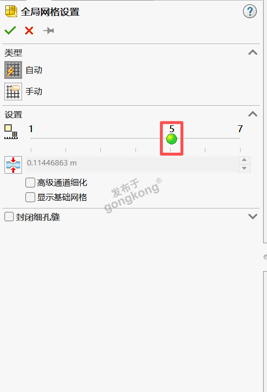Collapse the 设置 section
The image size is (267, 392).
click(x=253, y=114)
